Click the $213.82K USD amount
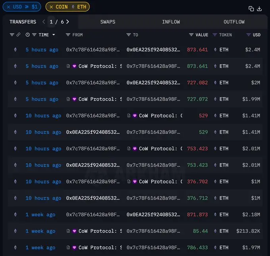The image size is (270, 256). pos(248,231)
